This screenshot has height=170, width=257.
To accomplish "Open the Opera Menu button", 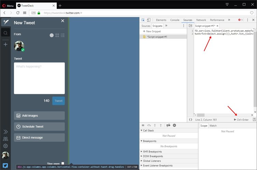I will pyautogui.click(x=8, y=6).
